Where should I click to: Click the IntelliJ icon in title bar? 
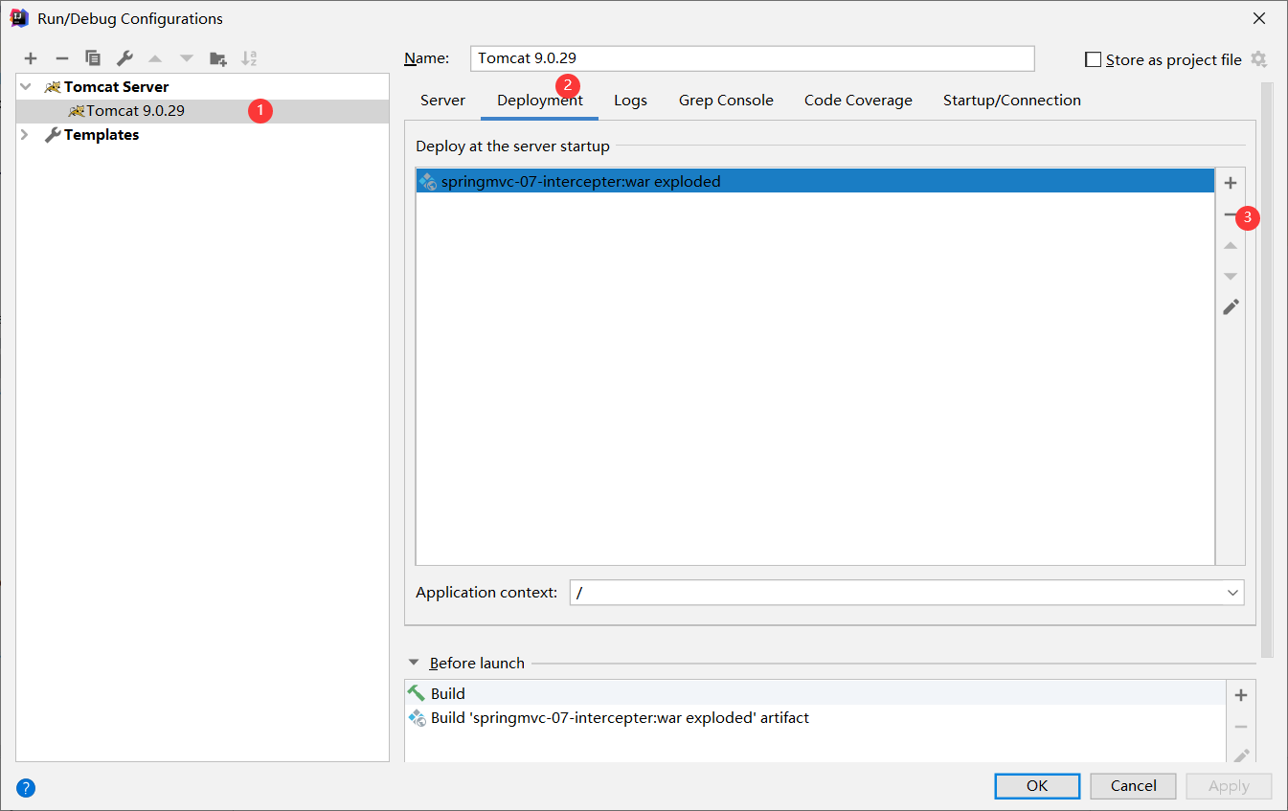click(x=18, y=18)
